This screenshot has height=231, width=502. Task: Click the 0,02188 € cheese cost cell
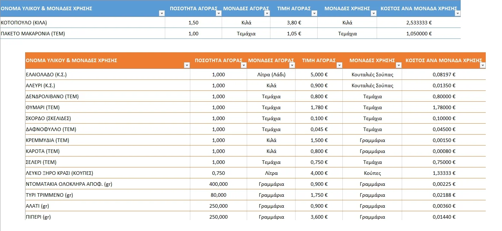point(444,195)
